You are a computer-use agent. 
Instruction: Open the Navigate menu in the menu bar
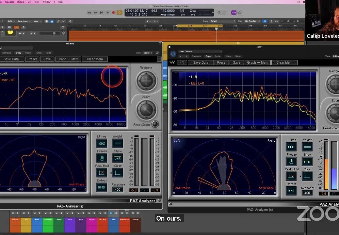coord(9,2)
